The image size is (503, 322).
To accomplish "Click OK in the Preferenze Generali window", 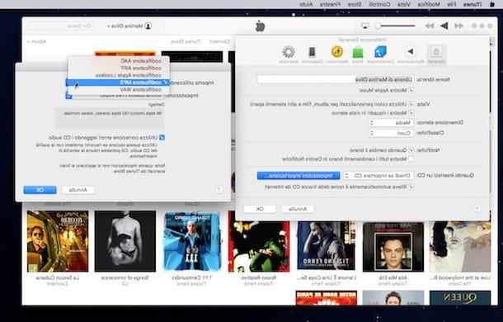I will 260,209.
